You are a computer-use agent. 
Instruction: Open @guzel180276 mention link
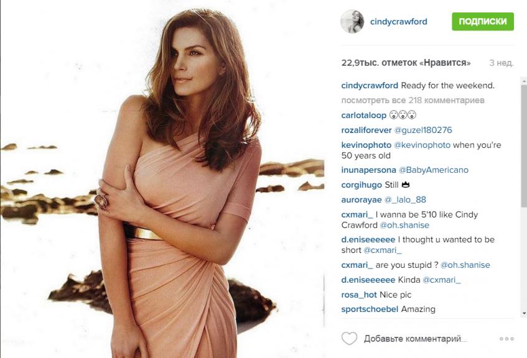coord(423,130)
